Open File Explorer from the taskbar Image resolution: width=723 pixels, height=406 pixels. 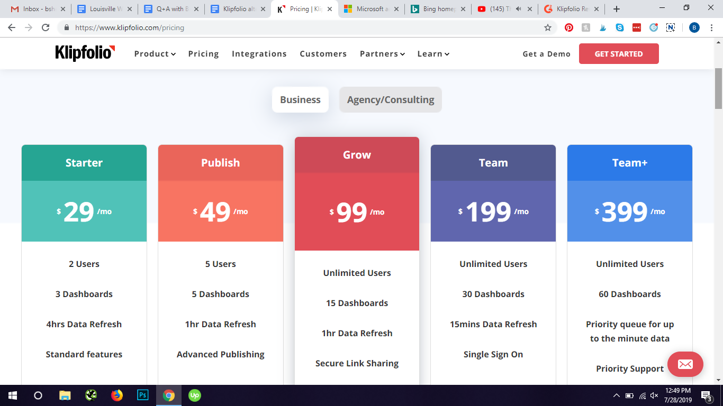tap(65, 395)
